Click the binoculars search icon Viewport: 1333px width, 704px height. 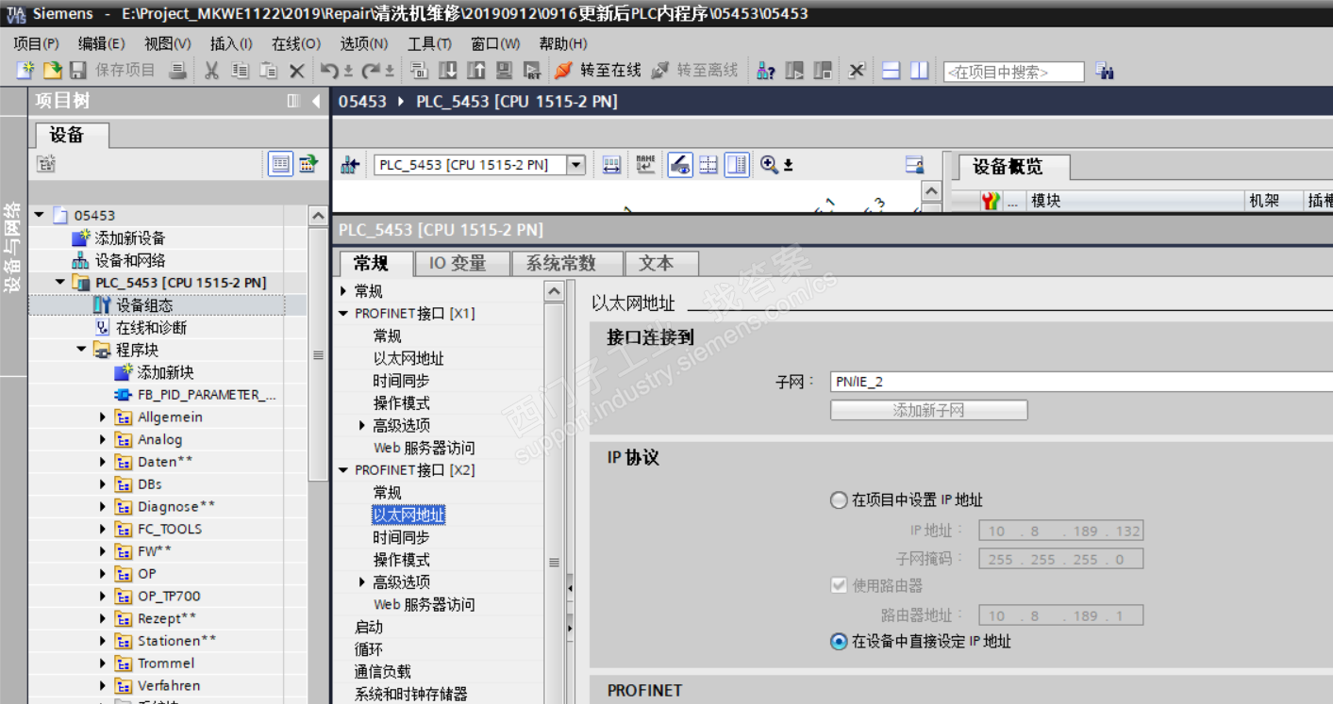tap(1106, 72)
